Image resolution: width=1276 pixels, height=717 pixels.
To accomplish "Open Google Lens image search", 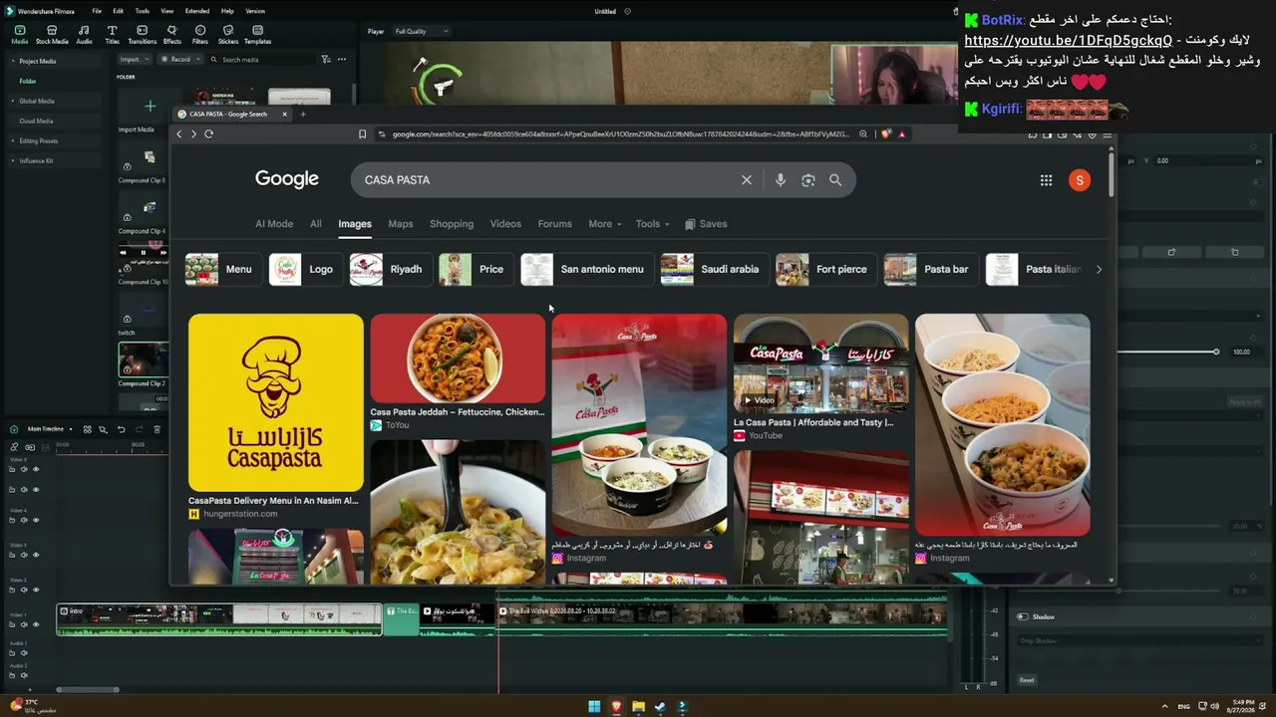I will (808, 180).
